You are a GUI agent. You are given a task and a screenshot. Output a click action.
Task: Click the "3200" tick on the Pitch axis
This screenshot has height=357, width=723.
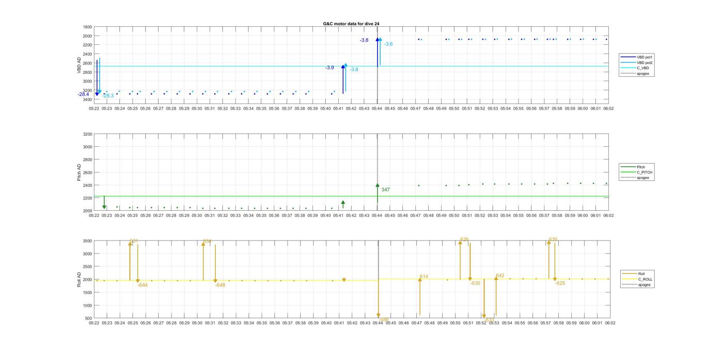88,134
